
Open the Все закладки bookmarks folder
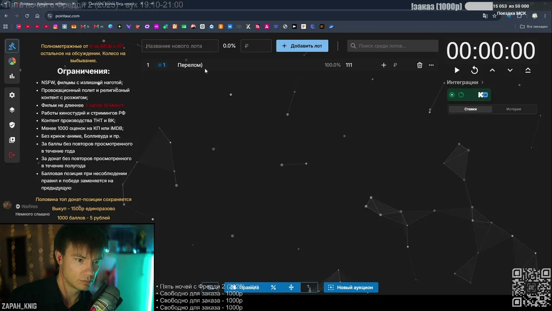534,27
